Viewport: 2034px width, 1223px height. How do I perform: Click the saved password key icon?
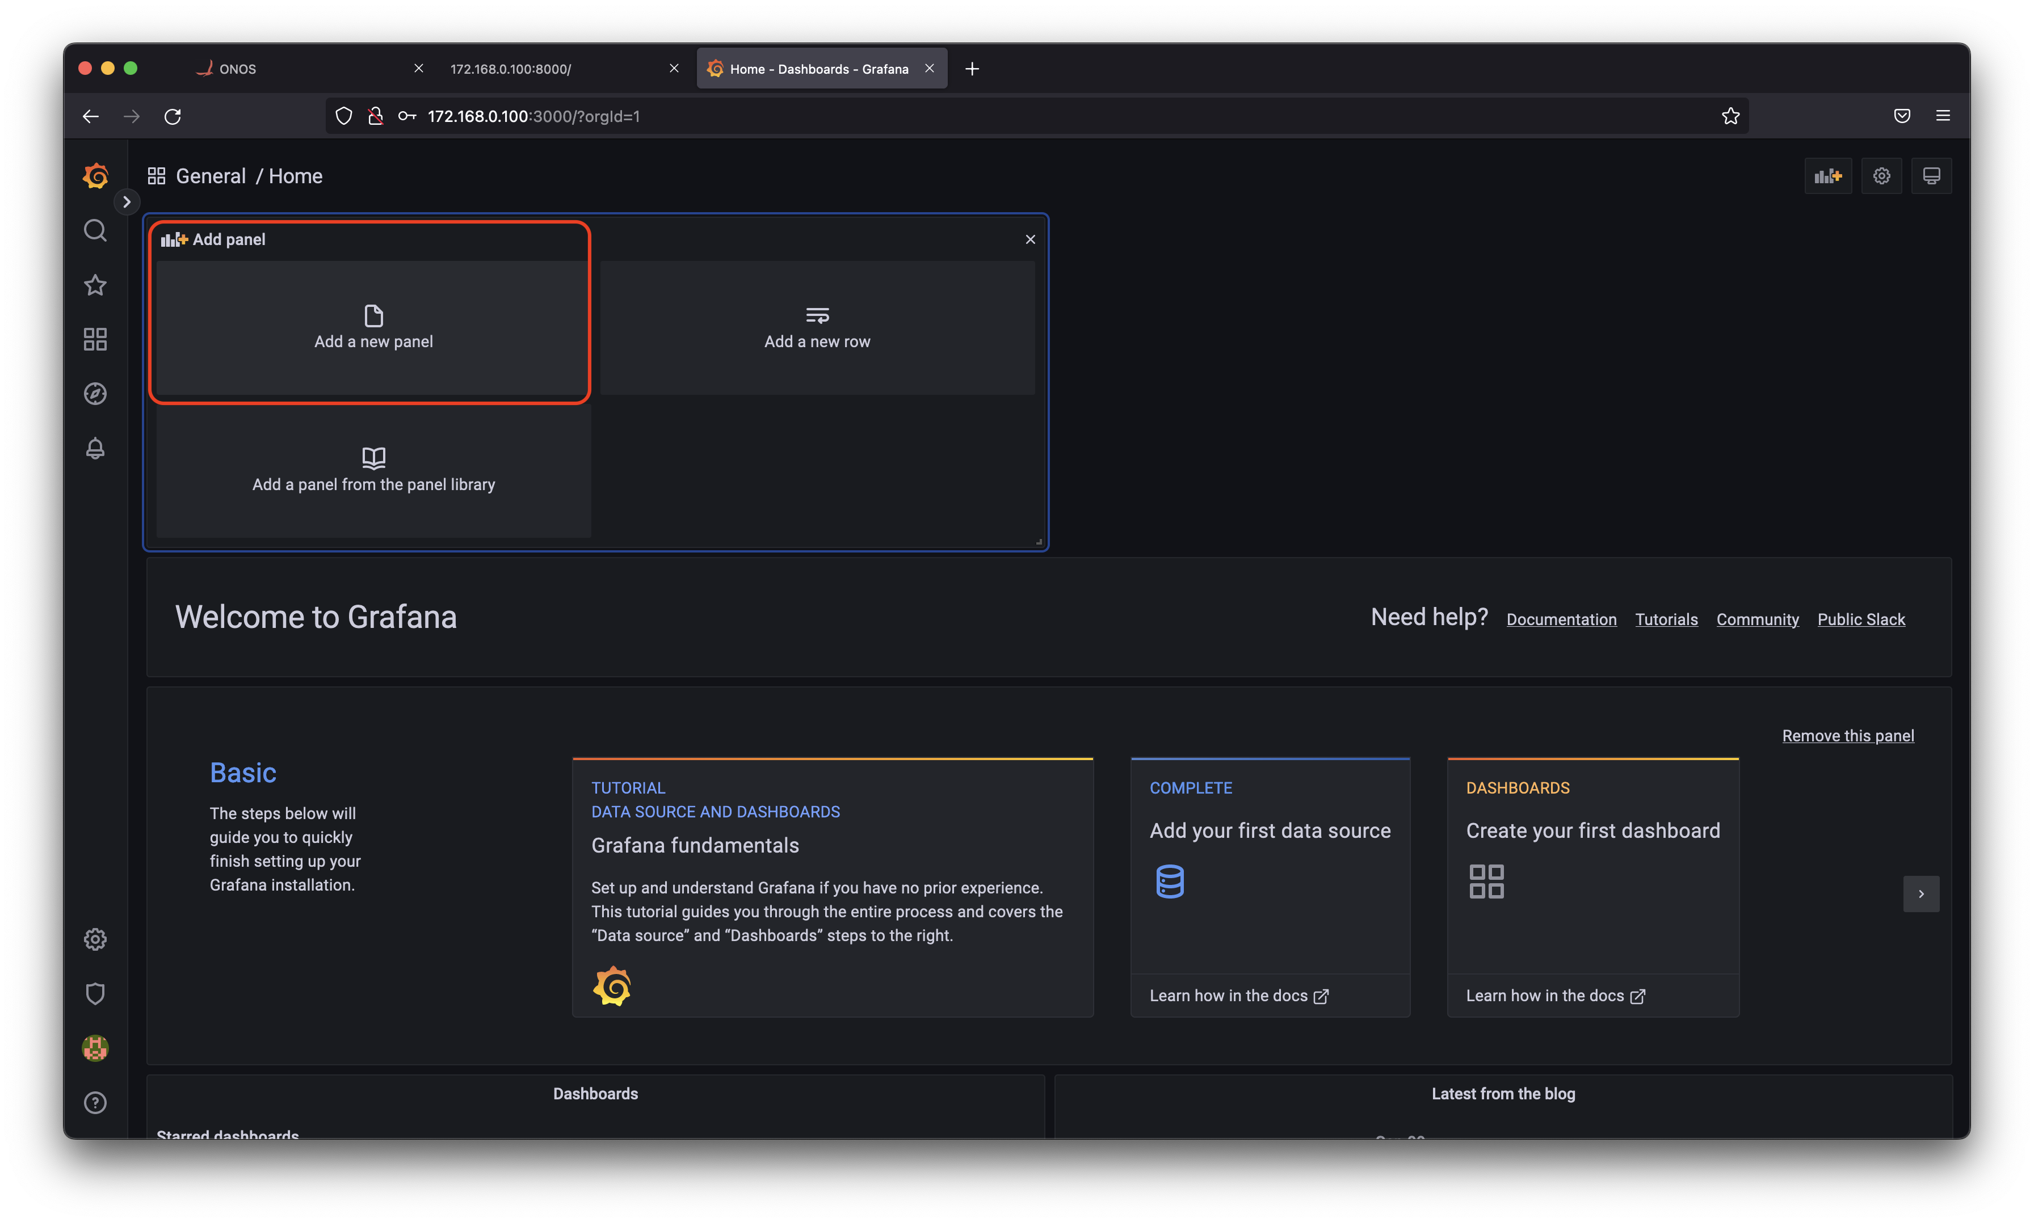[406, 116]
